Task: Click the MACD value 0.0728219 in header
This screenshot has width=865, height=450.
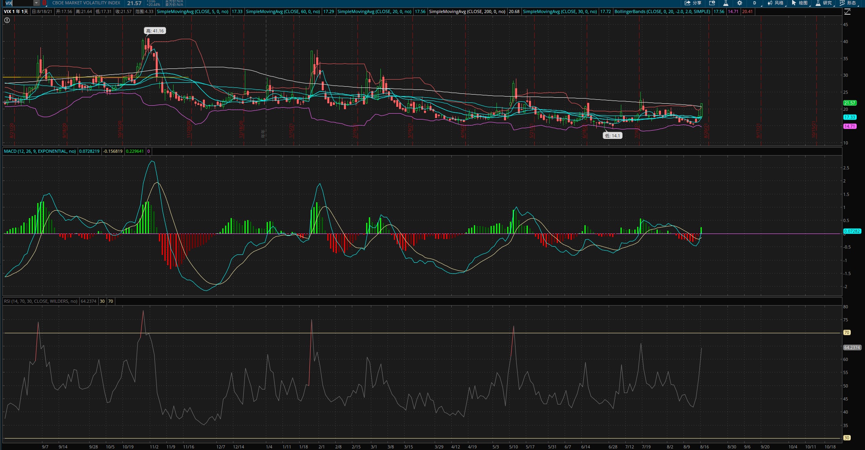Action: point(90,151)
